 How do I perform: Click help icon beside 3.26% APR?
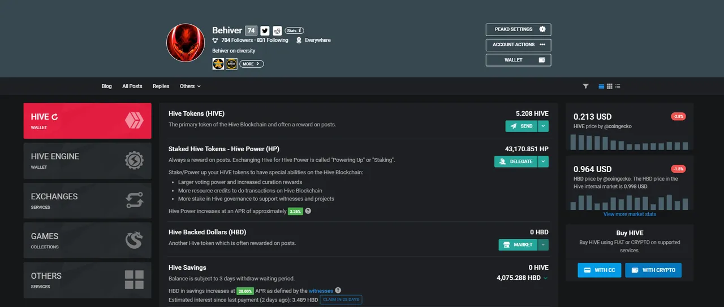308,210
